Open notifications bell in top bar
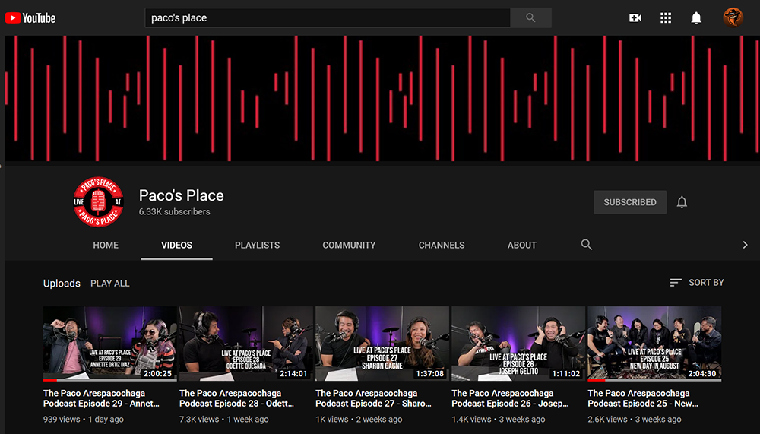 [696, 18]
